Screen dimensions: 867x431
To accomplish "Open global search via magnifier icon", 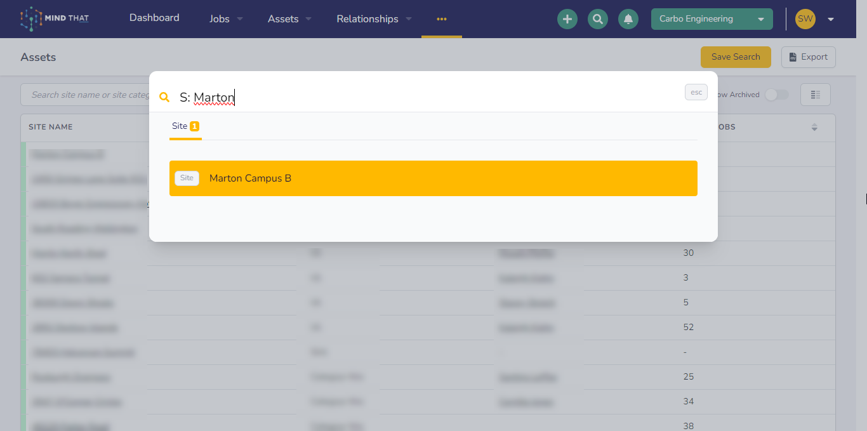I will 598,19.
